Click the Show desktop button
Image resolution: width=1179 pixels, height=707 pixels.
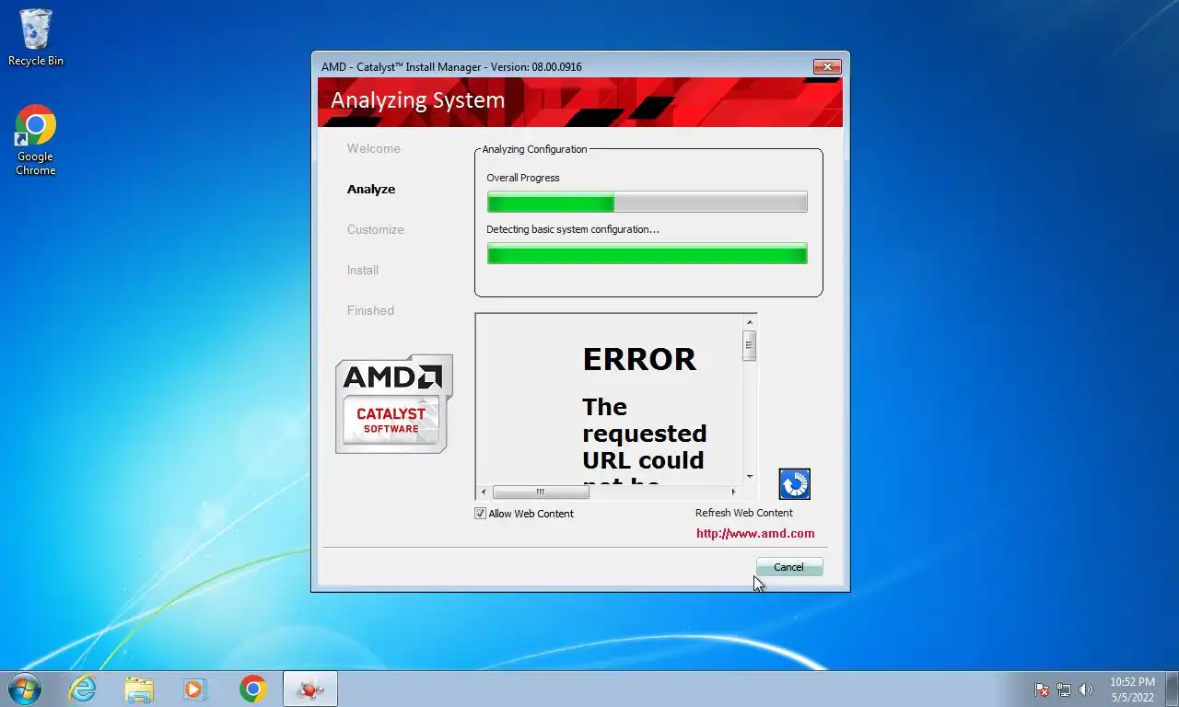click(x=1172, y=689)
